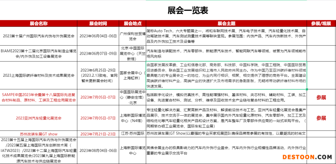Image resolution: width=336 pixels, height=164 pixels.
Task: Select cell BIAME2023第十二届北京国际汽车制造业博览会
Action: tap(39, 53)
